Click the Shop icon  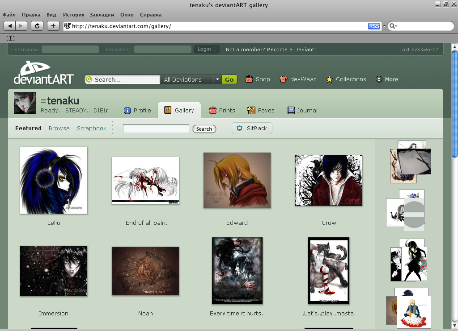[249, 79]
